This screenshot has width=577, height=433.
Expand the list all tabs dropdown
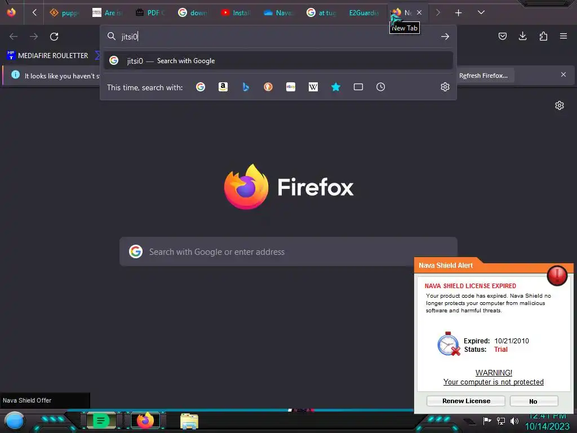pyautogui.click(x=481, y=12)
